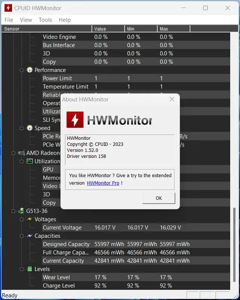
Task: Click the Min column header
Action: coord(141,29)
